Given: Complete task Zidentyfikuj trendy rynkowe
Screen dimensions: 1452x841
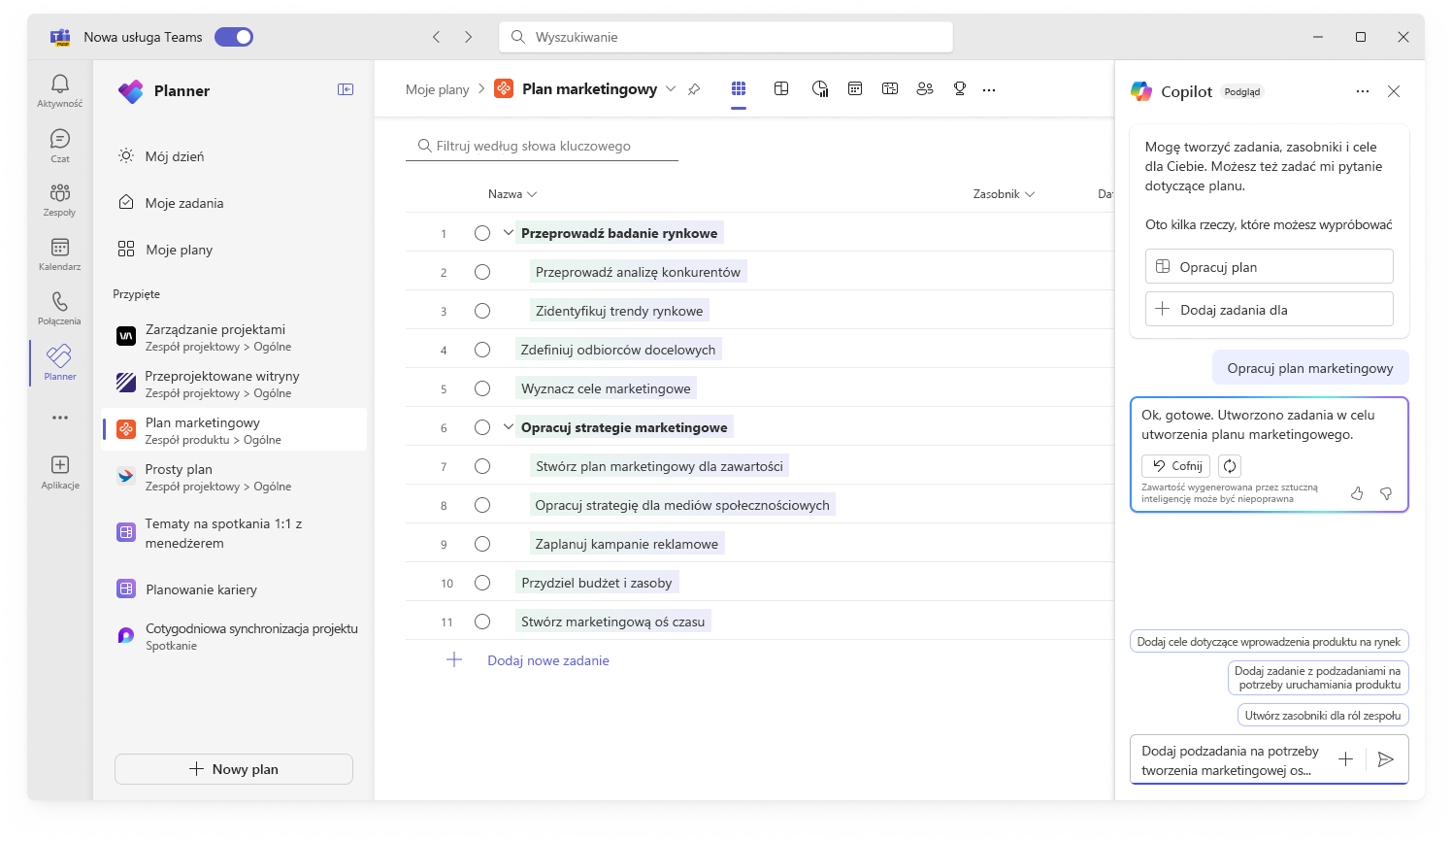Looking at the screenshot, I should pyautogui.click(x=482, y=311).
